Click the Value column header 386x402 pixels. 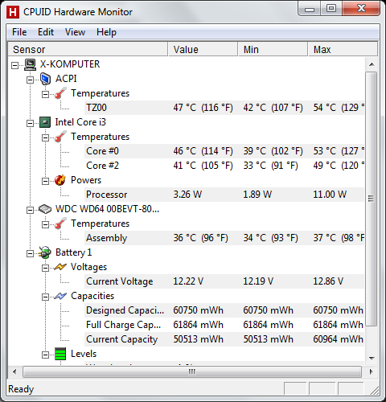tap(203, 49)
